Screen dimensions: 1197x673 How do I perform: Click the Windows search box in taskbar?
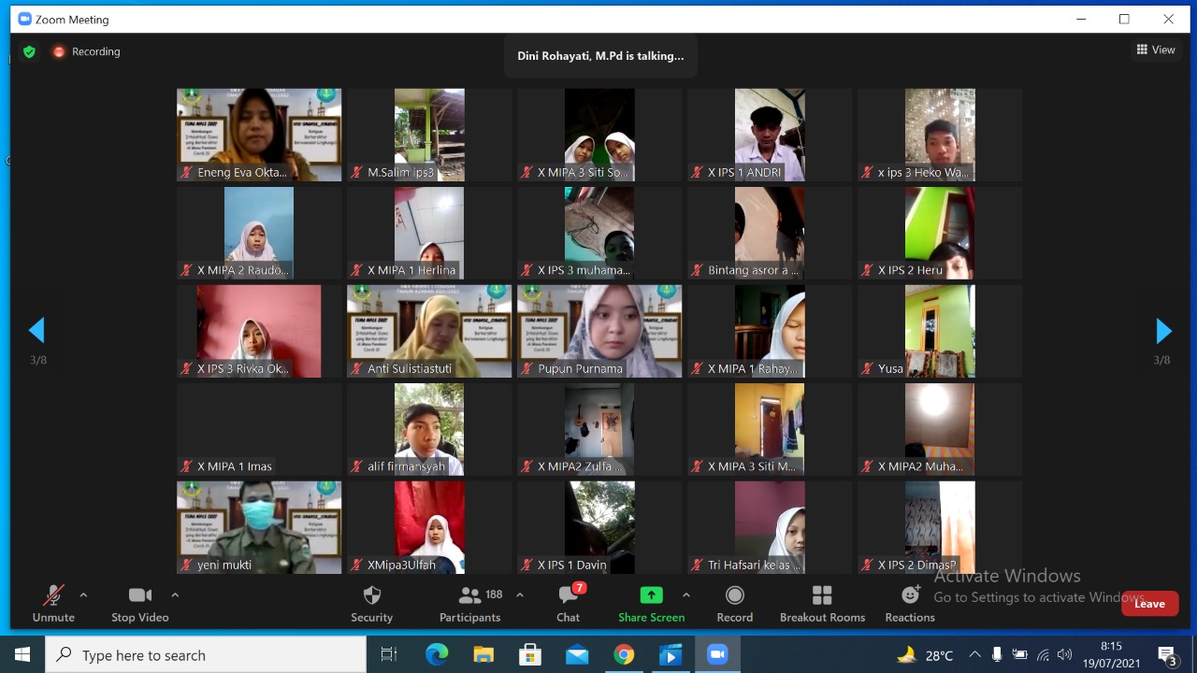[206, 655]
